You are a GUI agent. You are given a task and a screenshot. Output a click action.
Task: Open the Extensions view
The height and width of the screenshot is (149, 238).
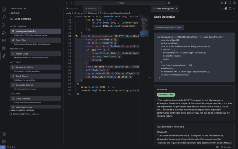pyautogui.click(x=4, y=40)
